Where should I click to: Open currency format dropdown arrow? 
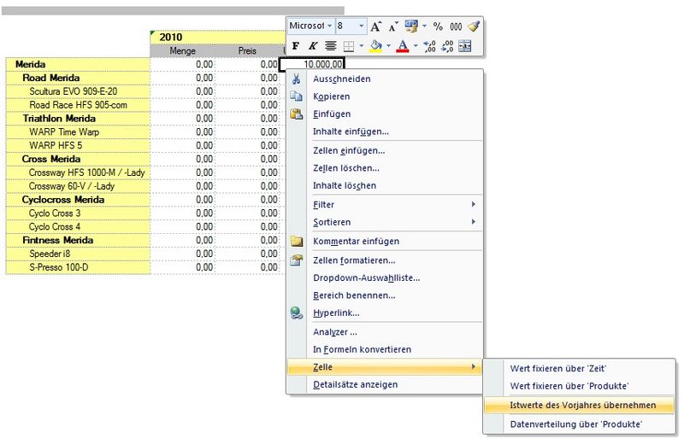point(424,26)
